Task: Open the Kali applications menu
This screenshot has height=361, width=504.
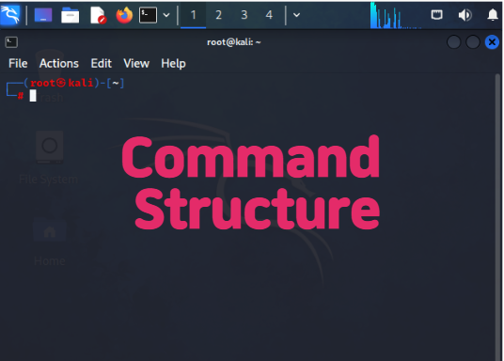Action: (x=10, y=14)
